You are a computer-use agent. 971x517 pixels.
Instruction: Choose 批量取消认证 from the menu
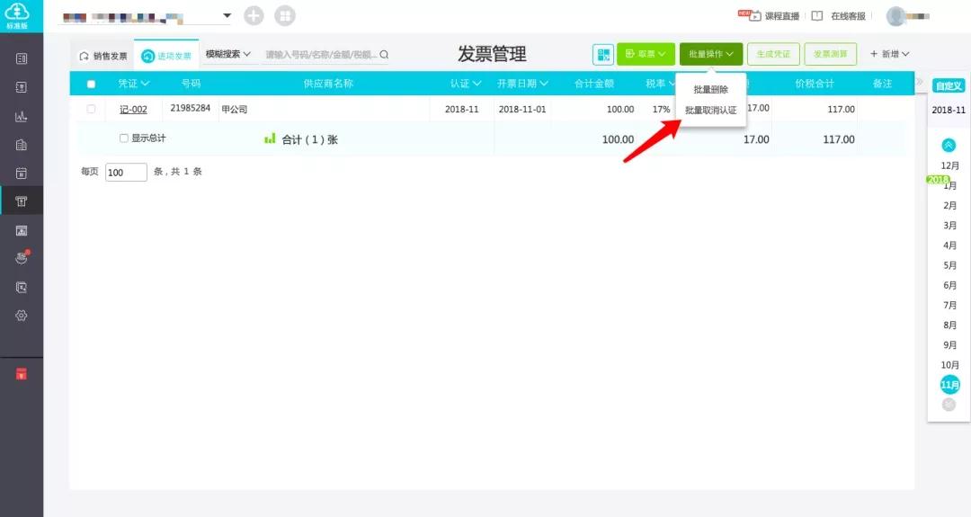coord(710,111)
